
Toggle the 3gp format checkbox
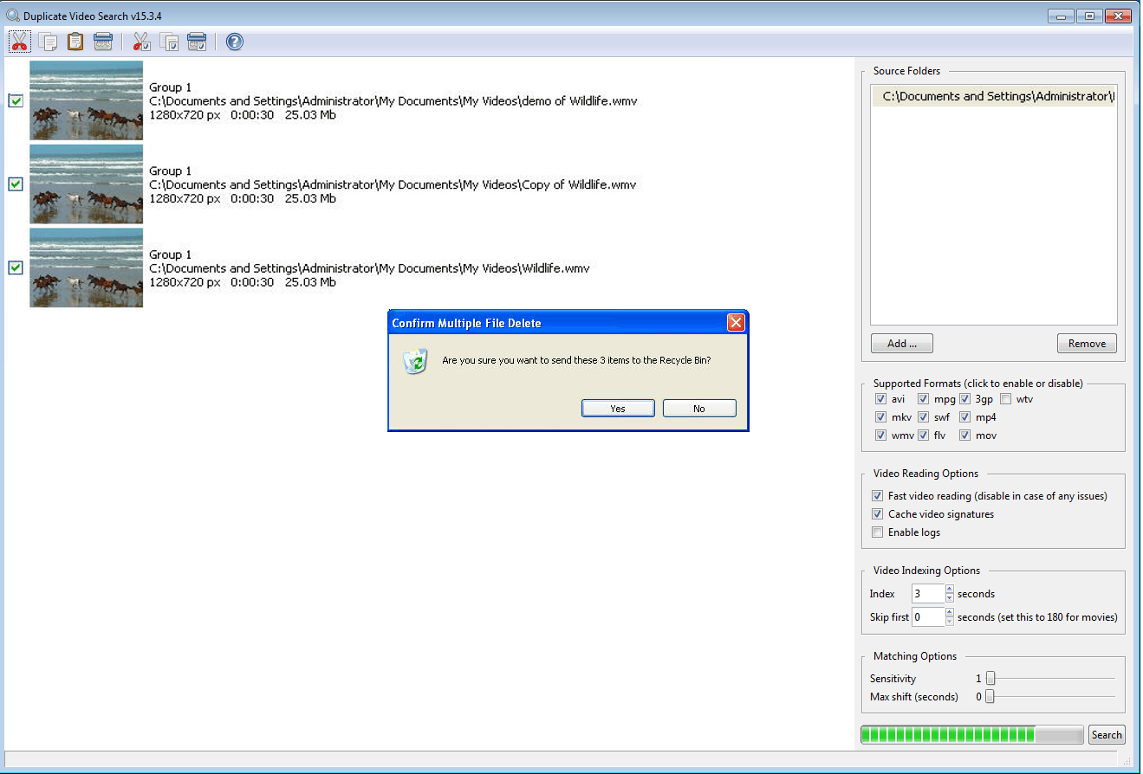[x=964, y=399]
